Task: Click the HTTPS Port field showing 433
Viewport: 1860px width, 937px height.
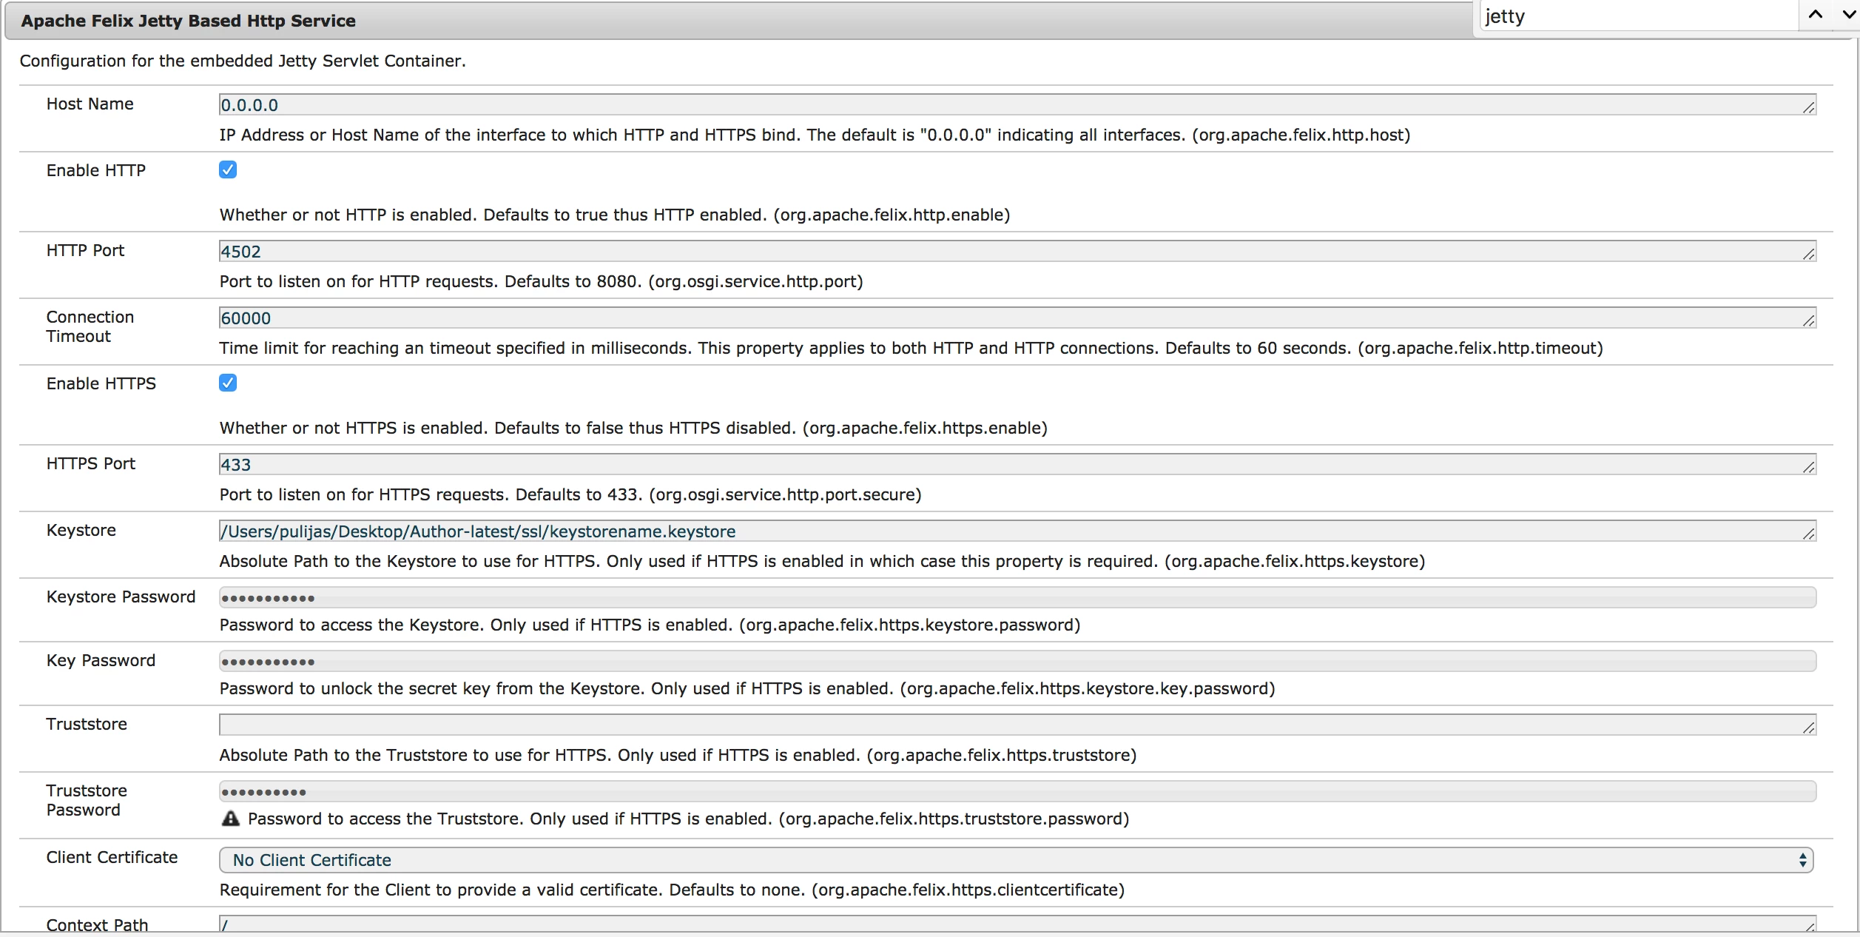Action: [x=1014, y=465]
